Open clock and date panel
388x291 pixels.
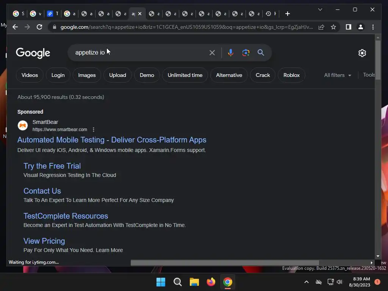pos(360,282)
